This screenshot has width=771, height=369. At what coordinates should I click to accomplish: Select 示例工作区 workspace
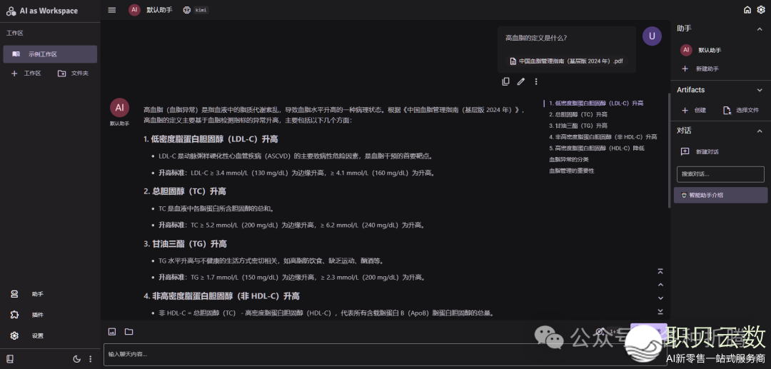tap(50, 54)
